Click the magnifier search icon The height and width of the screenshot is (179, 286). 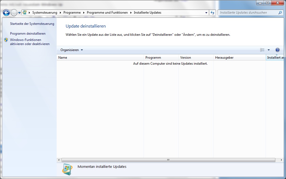(x=280, y=13)
